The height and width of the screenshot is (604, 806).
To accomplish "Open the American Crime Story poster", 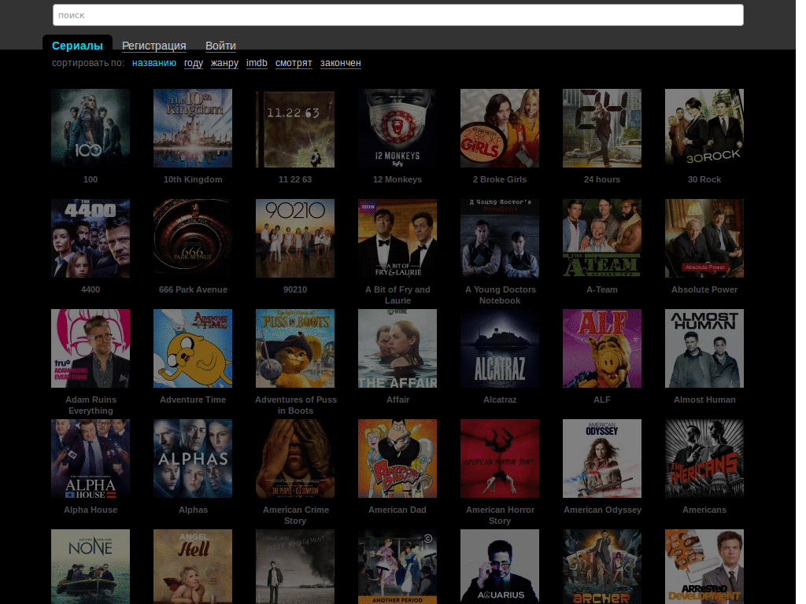I will (295, 459).
